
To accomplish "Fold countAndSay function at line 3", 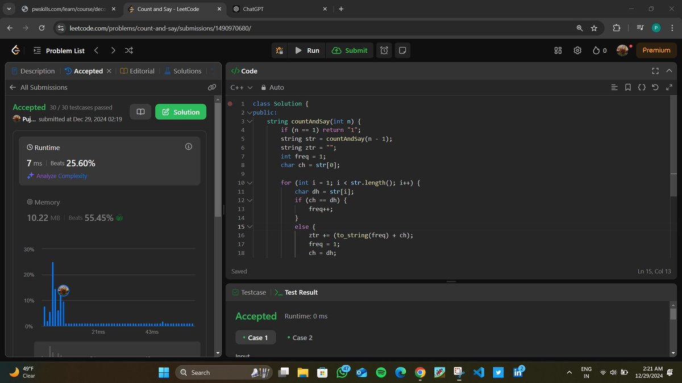I will [249, 121].
